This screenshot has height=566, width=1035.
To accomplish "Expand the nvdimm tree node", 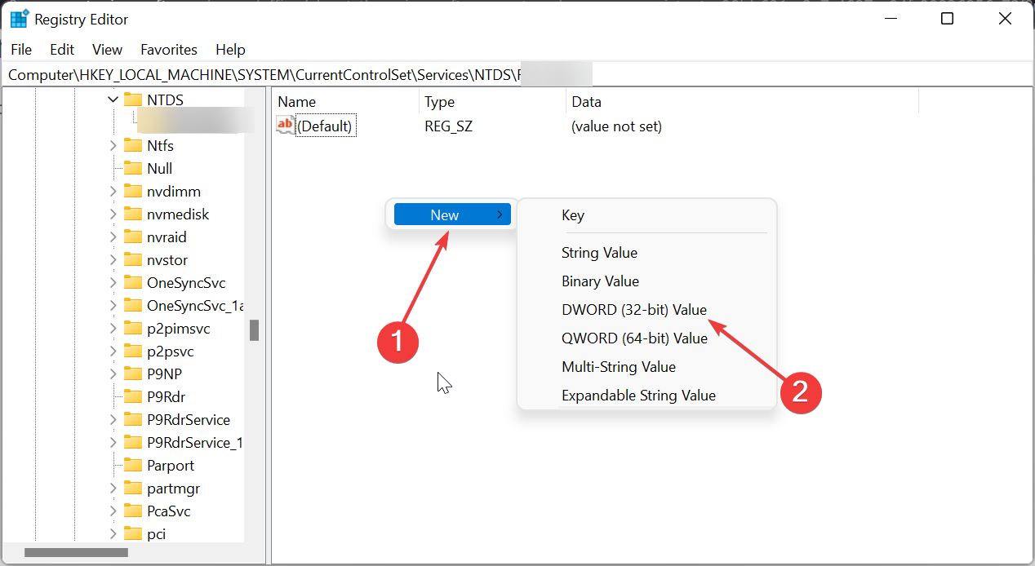I will tap(113, 191).
